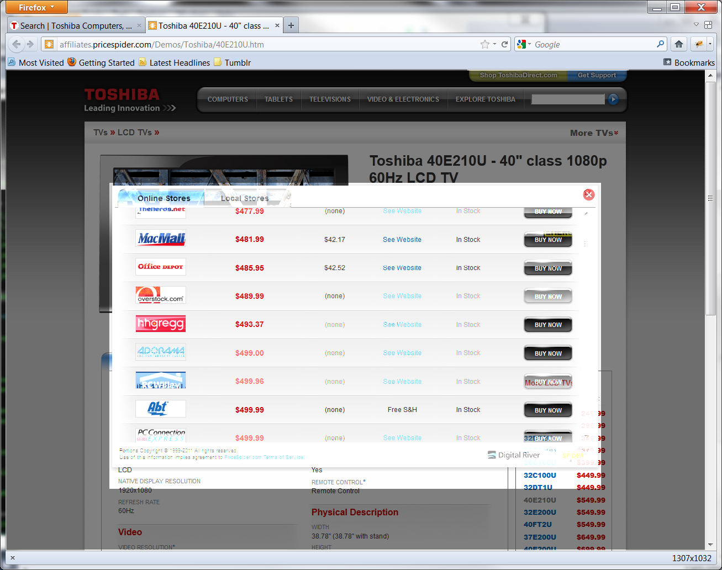Open the Latest Headlines feed folder
Viewport: 722px width, 570px height.
point(175,62)
